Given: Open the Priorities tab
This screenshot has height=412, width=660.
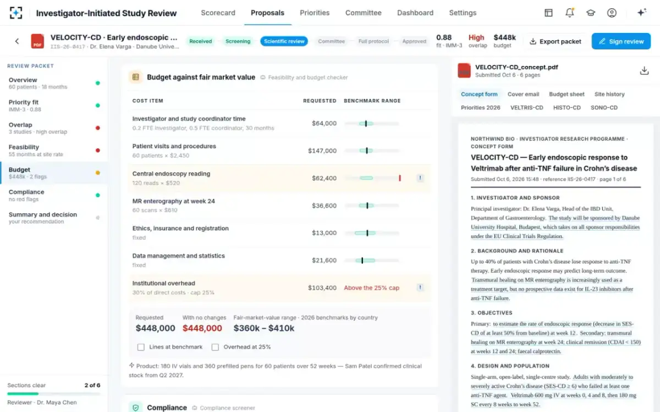Looking at the screenshot, I should (315, 13).
